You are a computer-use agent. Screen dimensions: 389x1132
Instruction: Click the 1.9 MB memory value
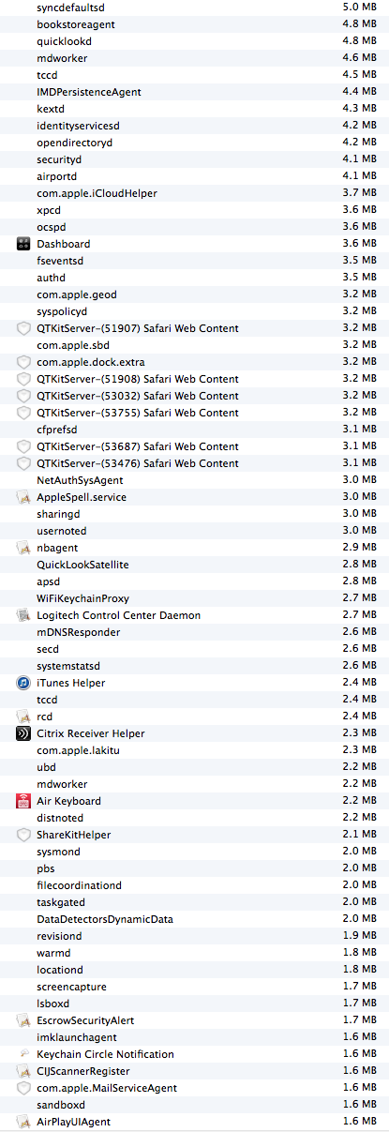[x=360, y=936]
